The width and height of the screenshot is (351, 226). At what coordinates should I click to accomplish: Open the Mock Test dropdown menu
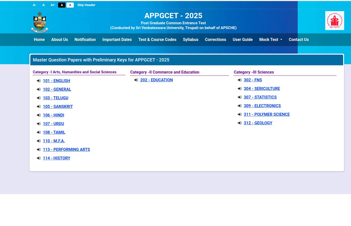[271, 40]
